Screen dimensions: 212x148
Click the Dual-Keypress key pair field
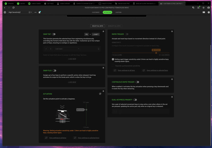[x=141, y=111]
